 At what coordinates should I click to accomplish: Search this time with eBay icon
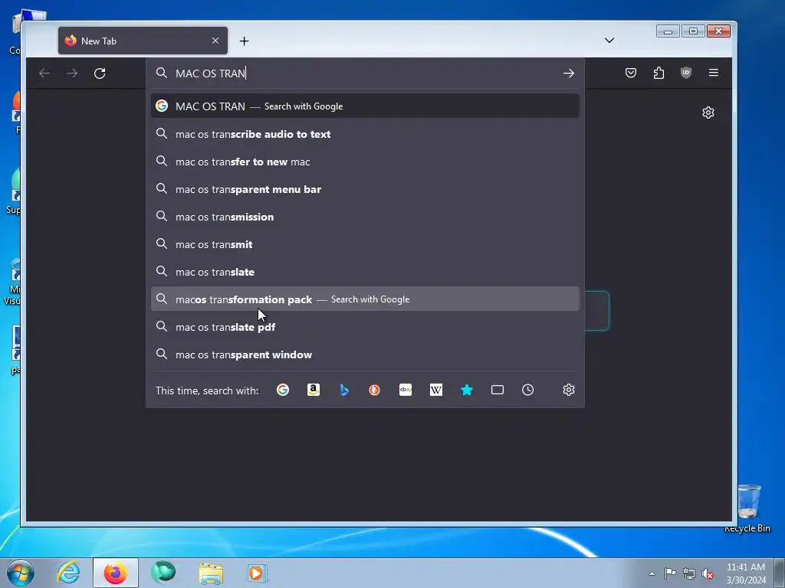pos(406,390)
